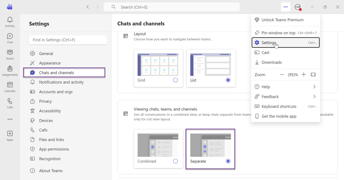Click the zoom percentage (95)% value
This screenshot has width=344, height=180.
tap(293, 75)
